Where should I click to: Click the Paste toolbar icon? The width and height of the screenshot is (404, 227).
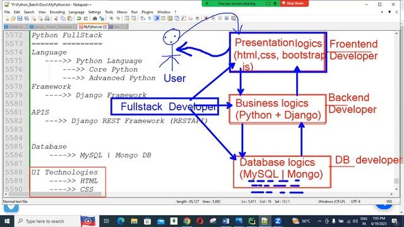(70, 18)
